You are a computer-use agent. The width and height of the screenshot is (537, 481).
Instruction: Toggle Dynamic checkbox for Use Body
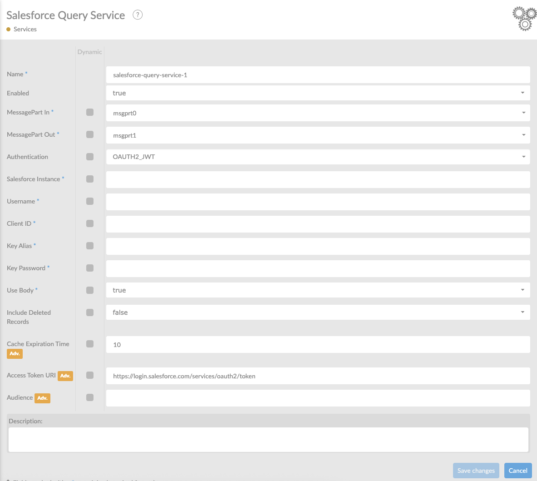(90, 291)
